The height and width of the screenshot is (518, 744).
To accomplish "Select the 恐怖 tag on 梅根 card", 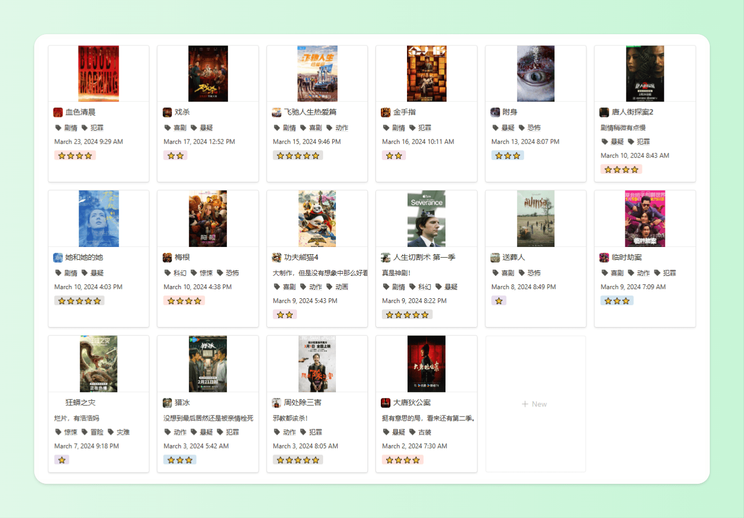I will click(228, 273).
